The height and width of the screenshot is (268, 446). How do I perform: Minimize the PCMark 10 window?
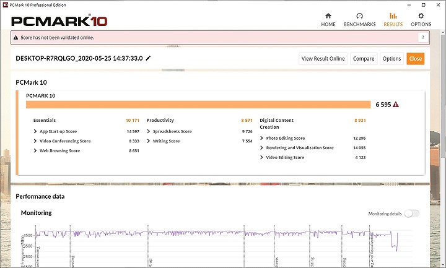pyautogui.click(x=409, y=5)
